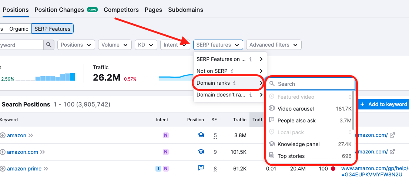Switch to the Pages tab
The image size is (409, 186).
point(153,10)
